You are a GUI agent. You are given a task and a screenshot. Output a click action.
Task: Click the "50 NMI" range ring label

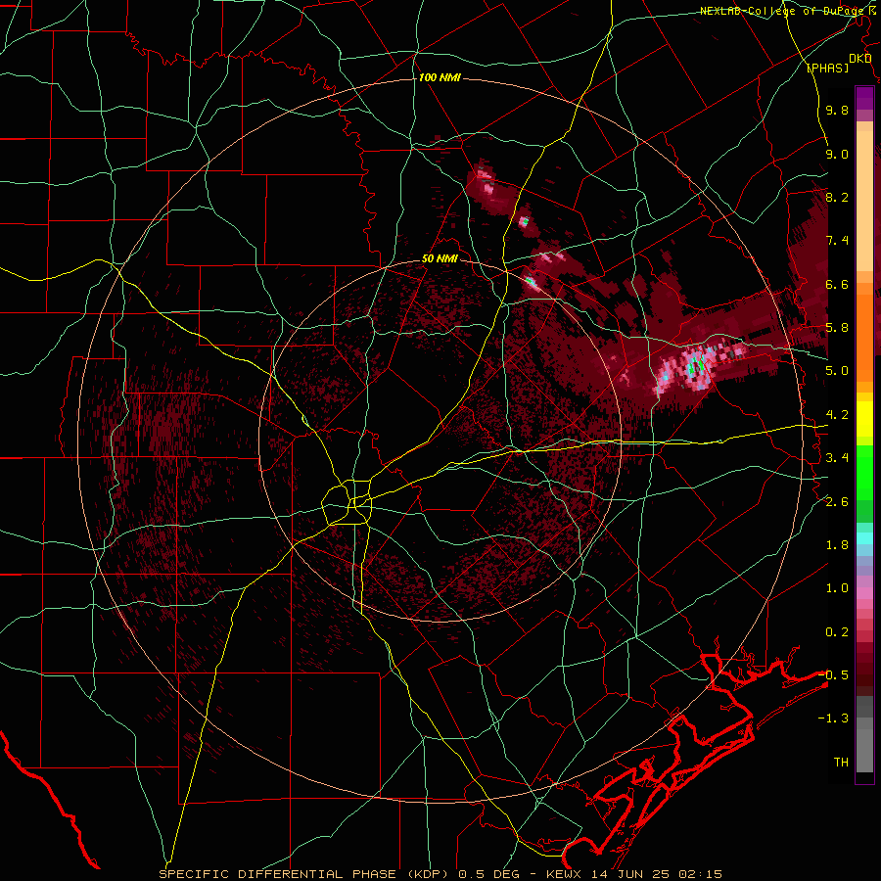[x=440, y=259]
